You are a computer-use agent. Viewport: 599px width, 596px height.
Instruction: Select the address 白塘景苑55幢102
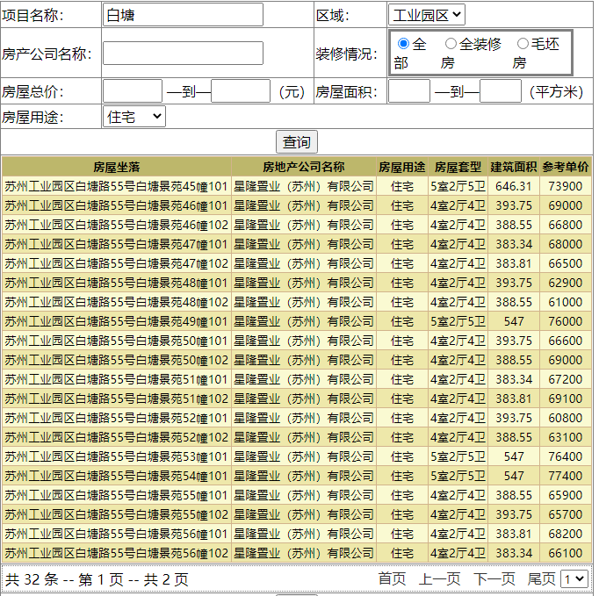(116, 514)
